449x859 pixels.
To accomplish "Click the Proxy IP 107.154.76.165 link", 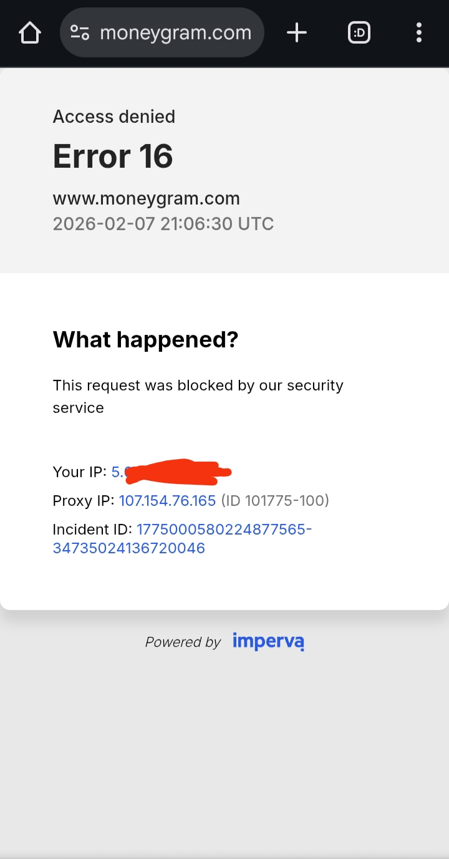I will coord(167,500).
